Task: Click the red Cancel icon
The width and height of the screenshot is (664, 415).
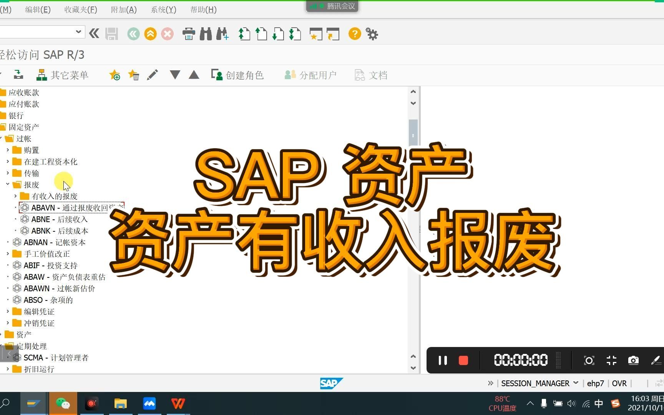Action: [x=168, y=34]
